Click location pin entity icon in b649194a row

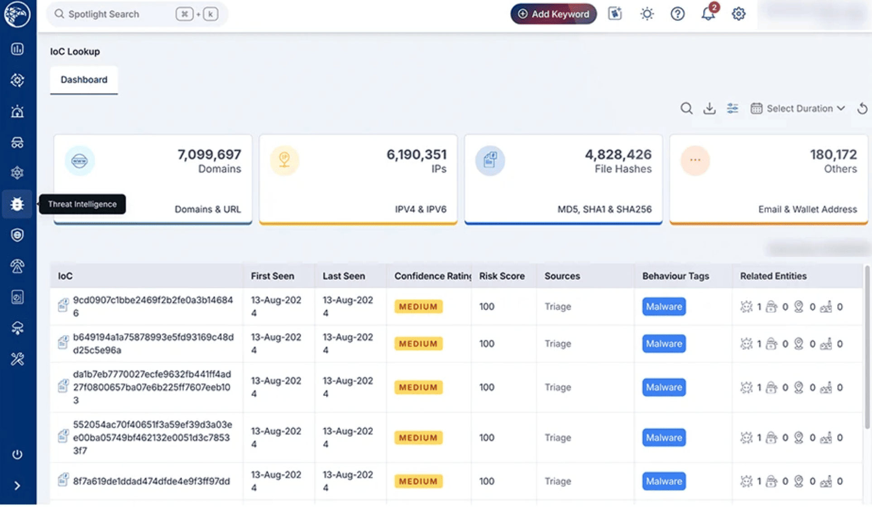tap(799, 344)
